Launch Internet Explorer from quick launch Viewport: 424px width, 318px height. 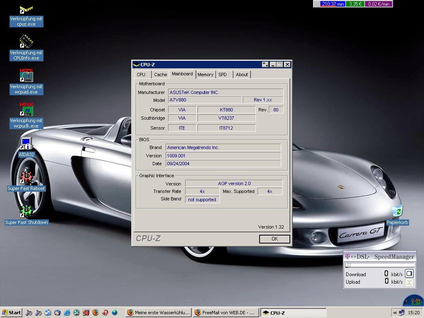click(x=67, y=313)
